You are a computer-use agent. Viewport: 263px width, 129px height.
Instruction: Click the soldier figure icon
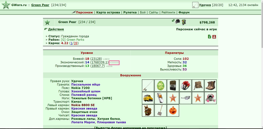tap(184, 22)
